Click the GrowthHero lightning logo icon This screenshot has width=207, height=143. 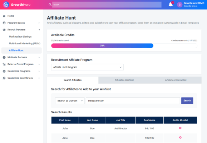(6, 5)
